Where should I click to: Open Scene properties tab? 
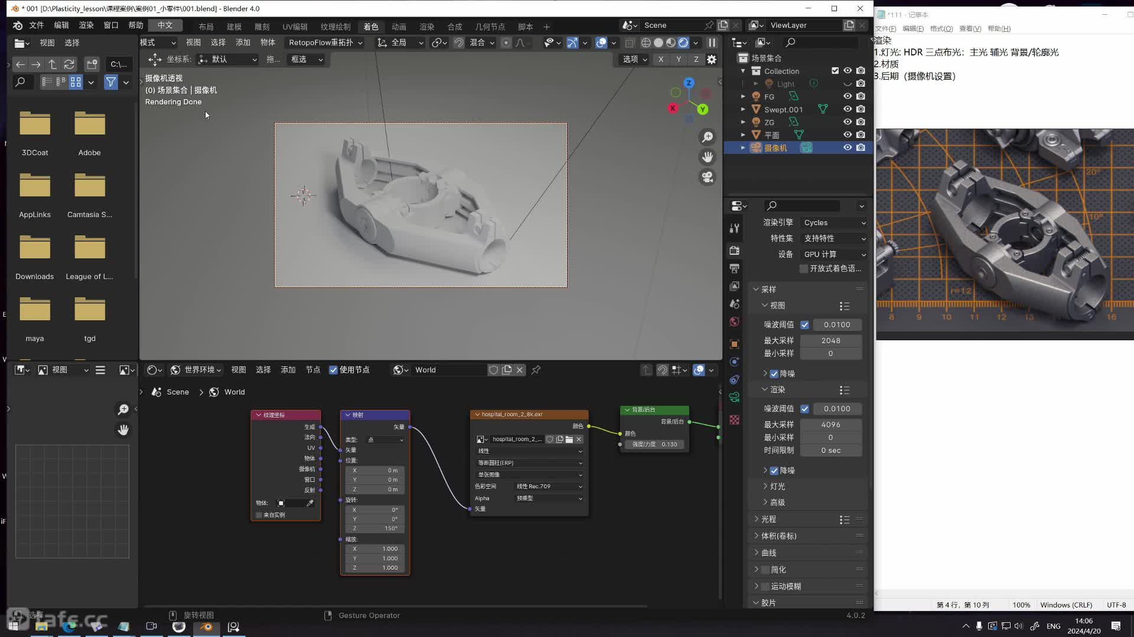coord(734,304)
